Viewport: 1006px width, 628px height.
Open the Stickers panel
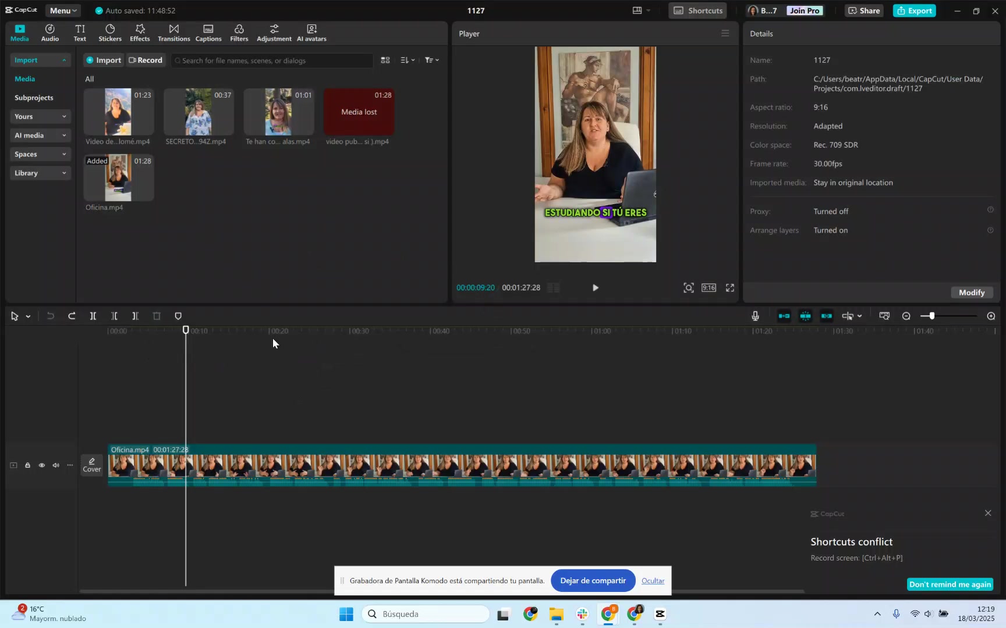click(x=110, y=33)
